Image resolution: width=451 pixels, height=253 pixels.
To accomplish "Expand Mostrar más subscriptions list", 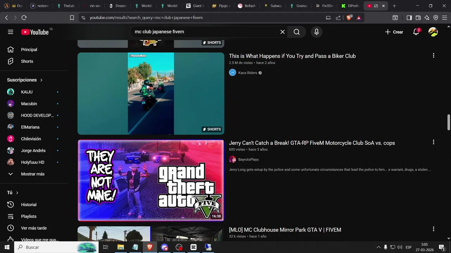I will pyautogui.click(x=33, y=174).
